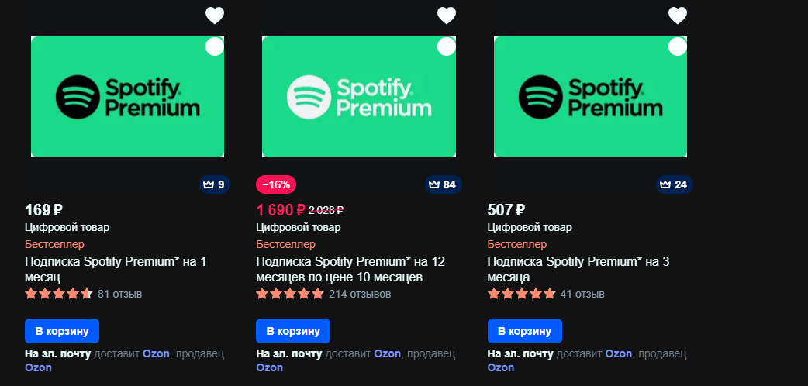808x386 pixels.
Task: Click star rating of the 12-month subscription
Action: tap(290, 295)
